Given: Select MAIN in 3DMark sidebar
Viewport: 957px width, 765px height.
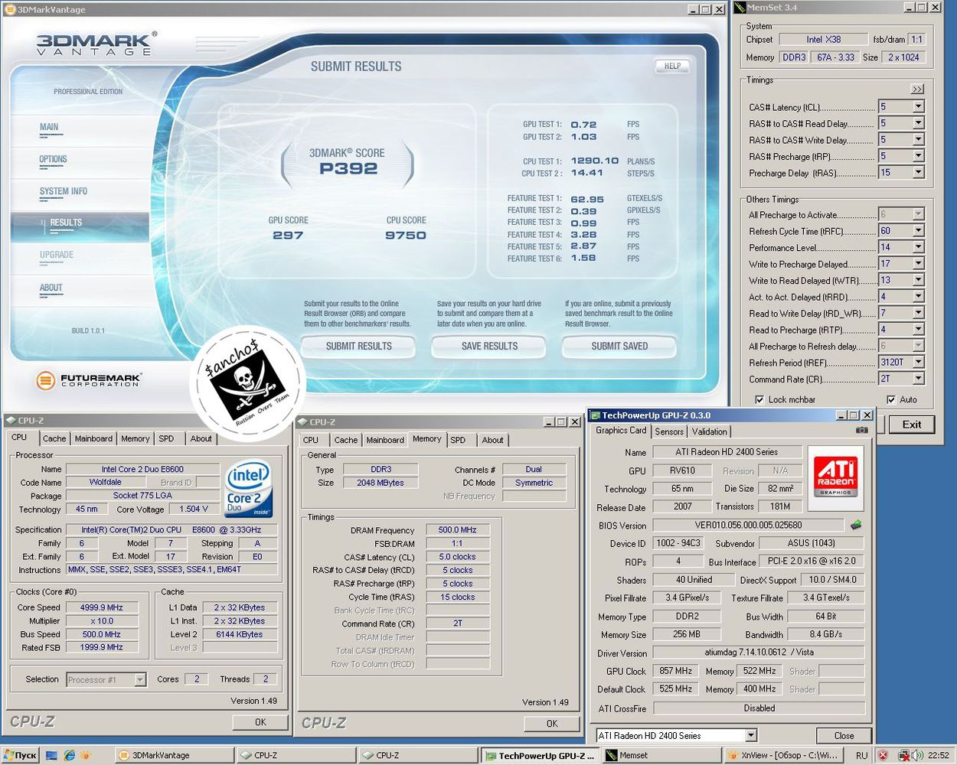Looking at the screenshot, I should click(x=49, y=127).
